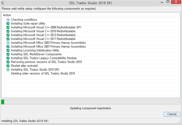Maximize the installer window
This screenshot has width=182, height=125.
click(x=168, y=2)
